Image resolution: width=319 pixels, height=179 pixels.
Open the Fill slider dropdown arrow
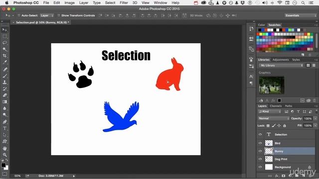tap(316, 126)
